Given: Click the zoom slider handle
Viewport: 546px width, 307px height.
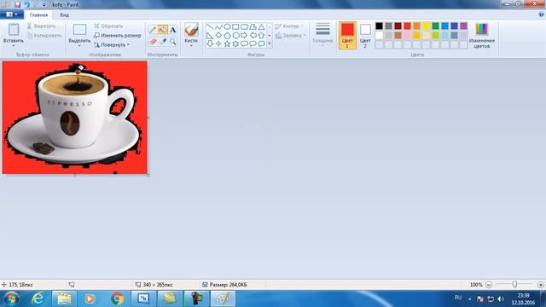Looking at the screenshot, I should click(x=514, y=284).
